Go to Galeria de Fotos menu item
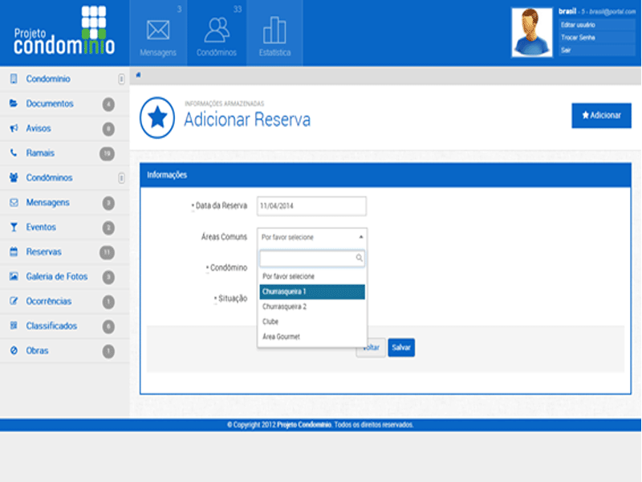Screen dimensions: 642x482 56,276
